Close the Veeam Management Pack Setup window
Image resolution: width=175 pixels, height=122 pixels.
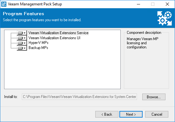(167, 4)
